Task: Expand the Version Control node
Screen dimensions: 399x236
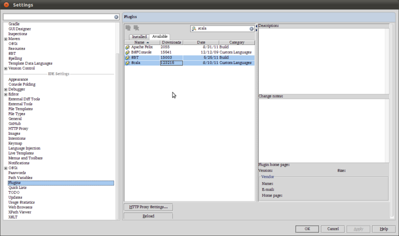Action: (x=5, y=68)
